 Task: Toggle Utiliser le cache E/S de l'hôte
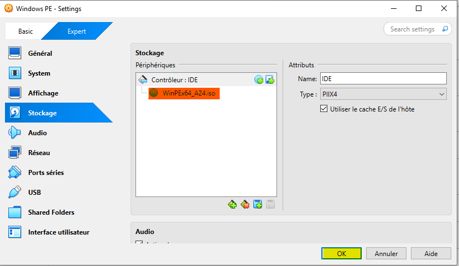324,109
